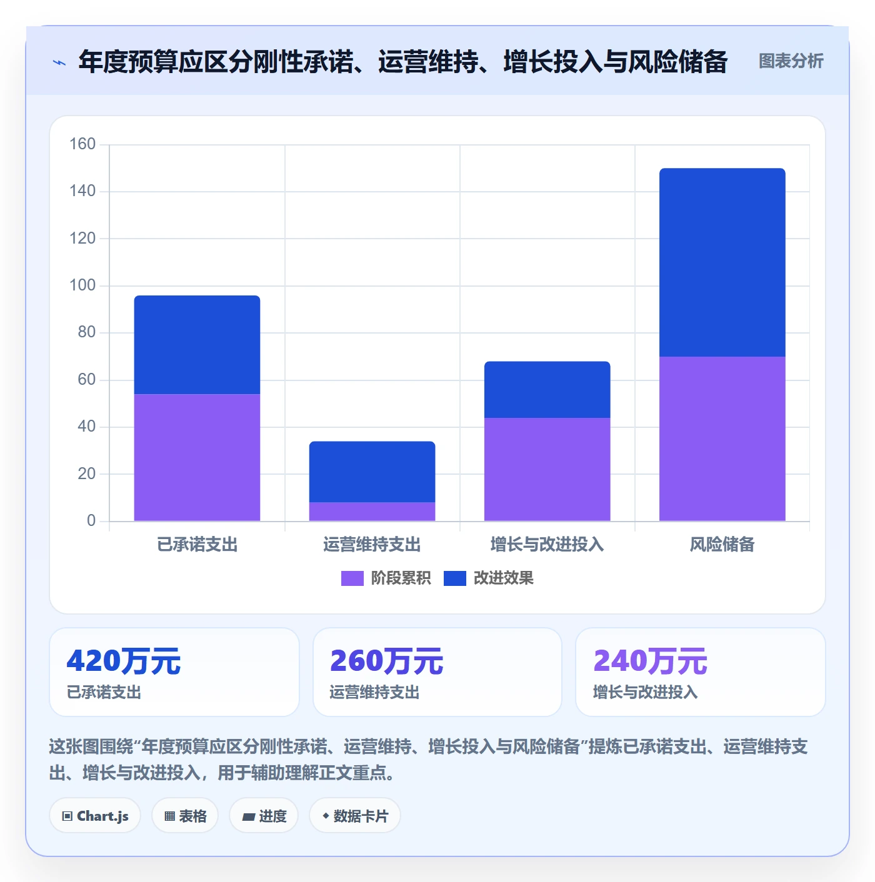This screenshot has height=882, width=875.
Task: Select the Chart.js tag chip
Action: click(x=95, y=816)
